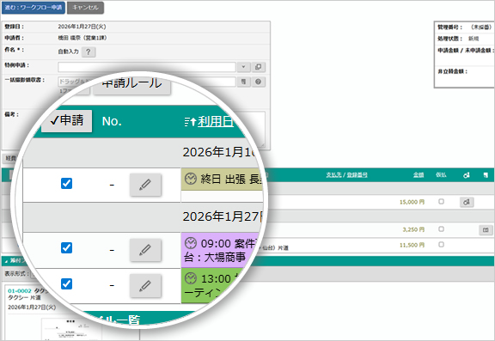Select the 15,000 円 amount
The width and height of the screenshot is (495, 341).
click(x=412, y=202)
